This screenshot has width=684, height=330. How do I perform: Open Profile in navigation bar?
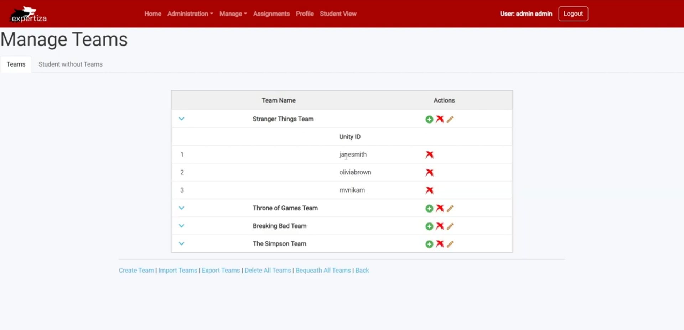point(305,14)
